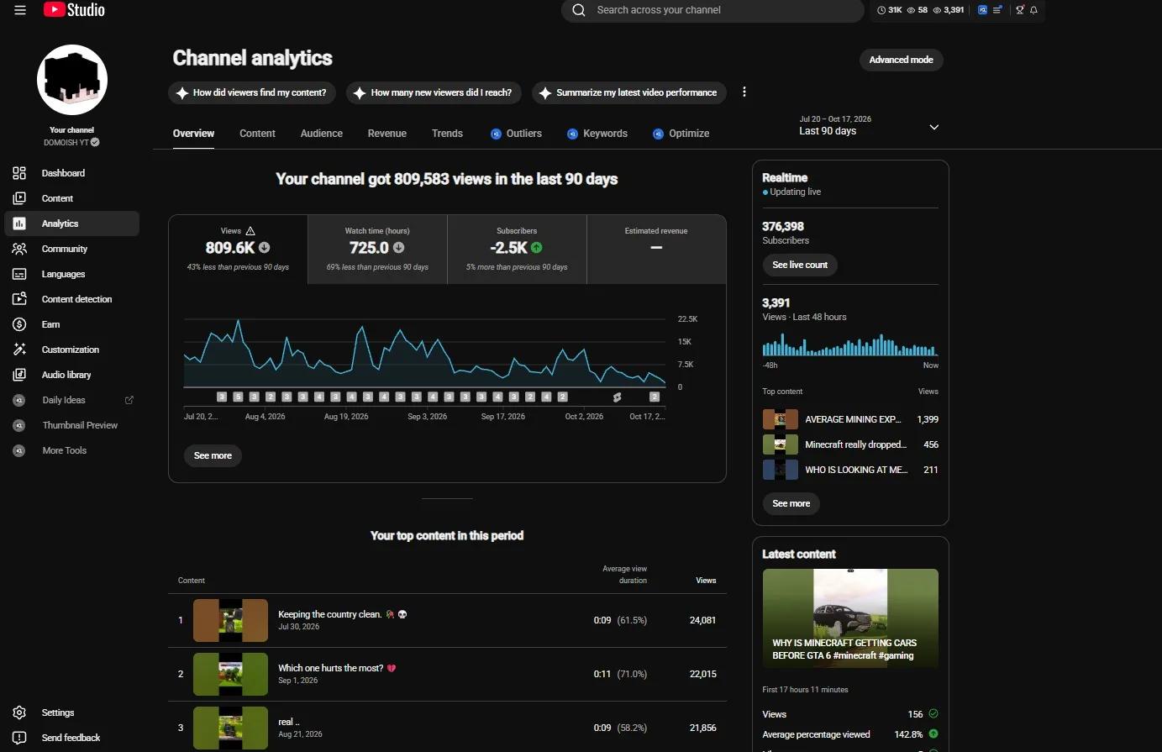Open Community in the sidebar
The width and height of the screenshot is (1162, 752).
[72, 249]
